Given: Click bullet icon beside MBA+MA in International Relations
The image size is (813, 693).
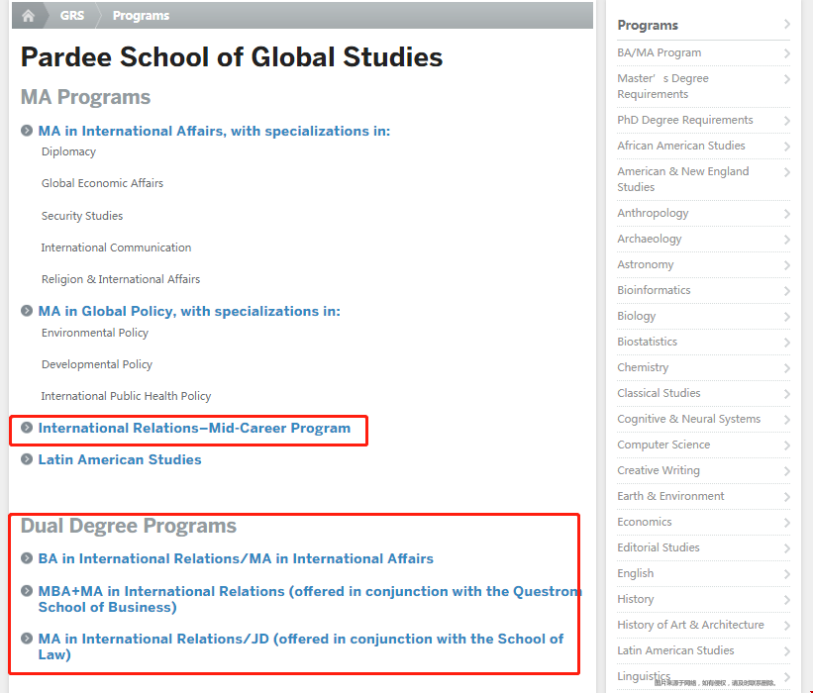Looking at the screenshot, I should pyautogui.click(x=27, y=591).
